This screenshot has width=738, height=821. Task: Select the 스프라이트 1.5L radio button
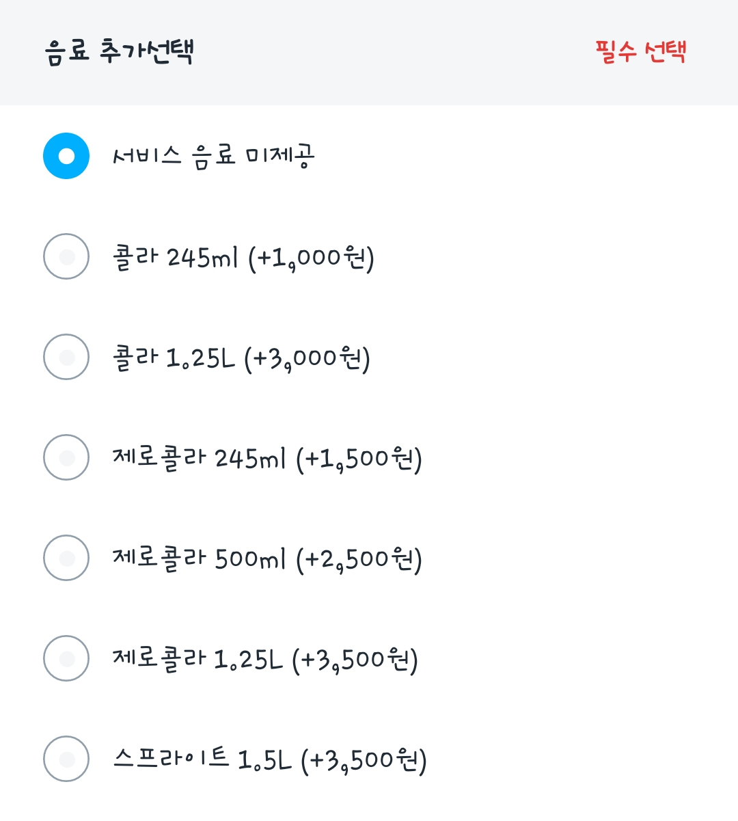[66, 759]
